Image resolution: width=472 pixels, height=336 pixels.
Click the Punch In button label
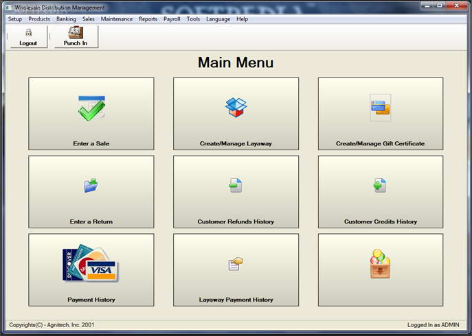click(x=76, y=43)
